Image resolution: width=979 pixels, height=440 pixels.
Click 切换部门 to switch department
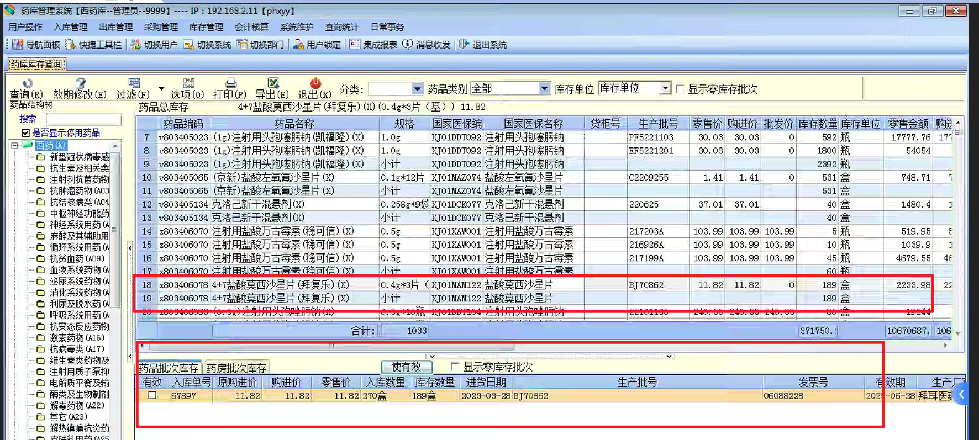coord(260,45)
